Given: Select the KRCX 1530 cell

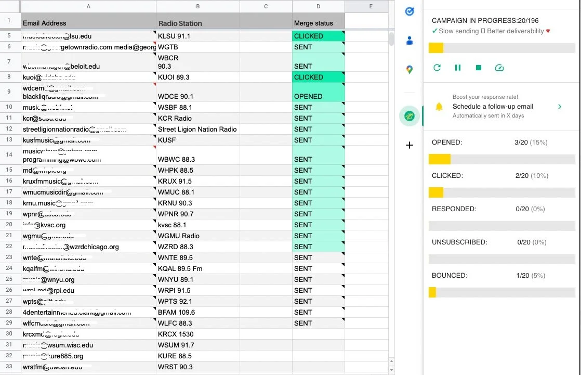Looking at the screenshot, I should coord(198,334).
